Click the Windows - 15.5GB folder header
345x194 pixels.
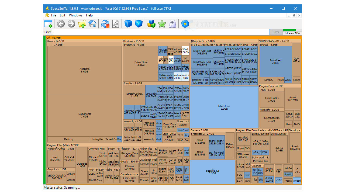pyautogui.click(x=156, y=41)
